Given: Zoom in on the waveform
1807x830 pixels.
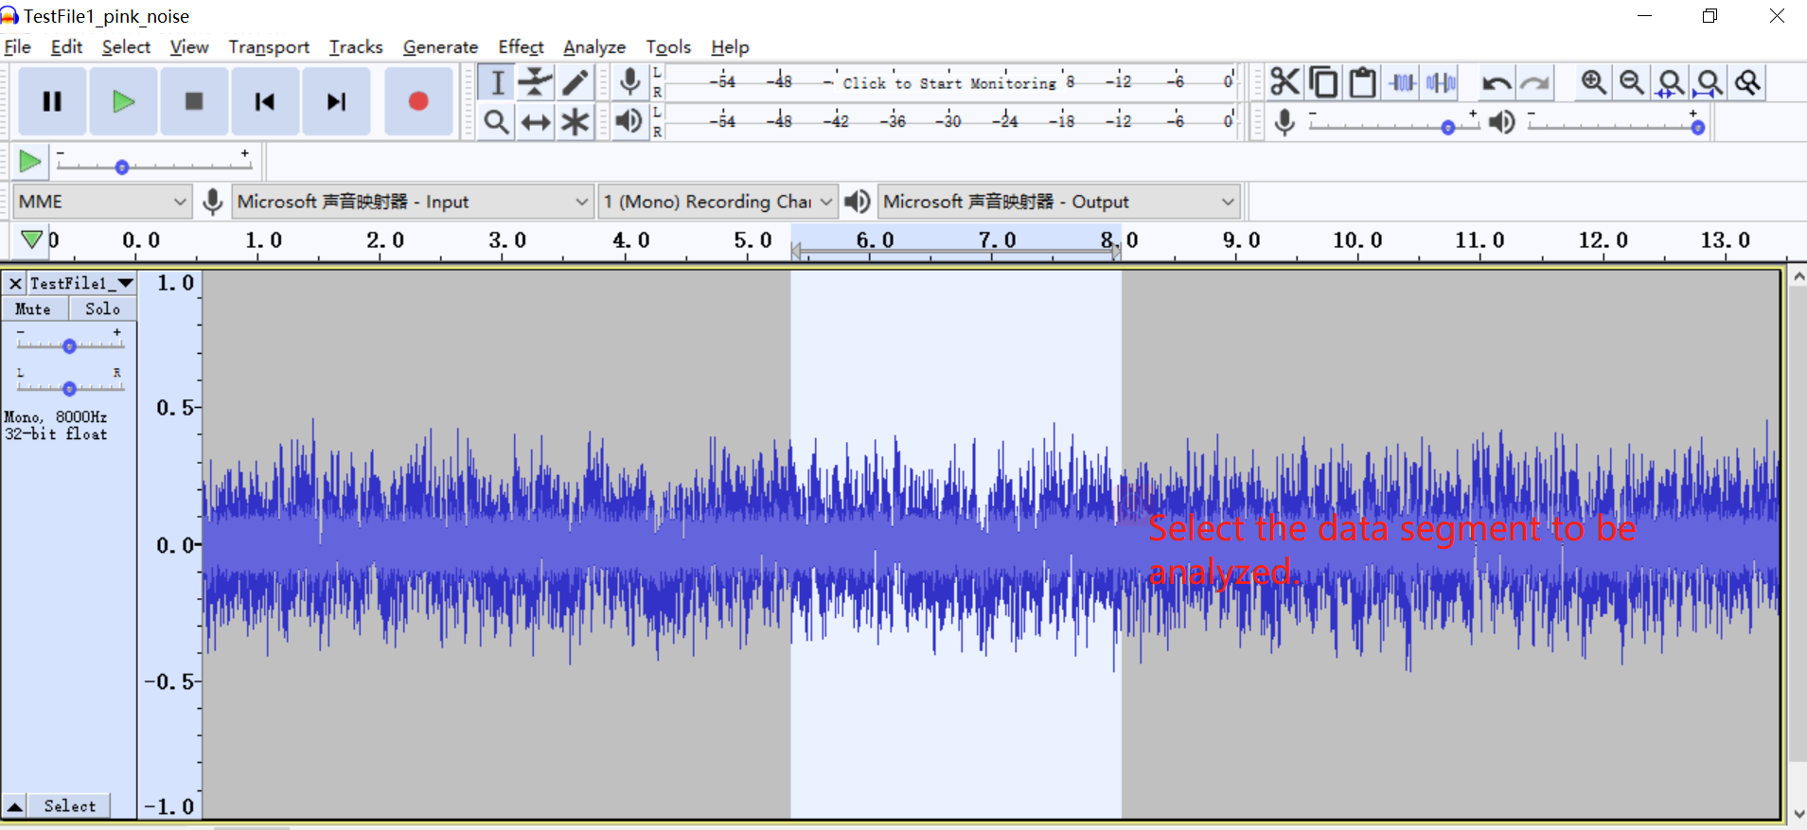Looking at the screenshot, I should click(x=1593, y=82).
